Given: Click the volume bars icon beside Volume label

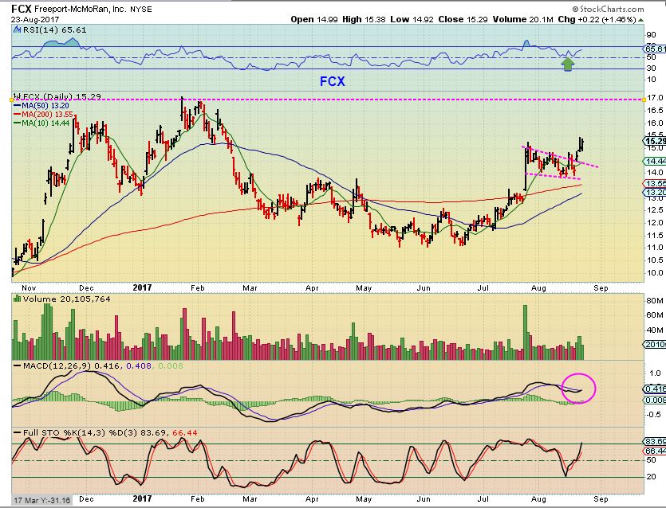Looking at the screenshot, I should click(x=17, y=299).
